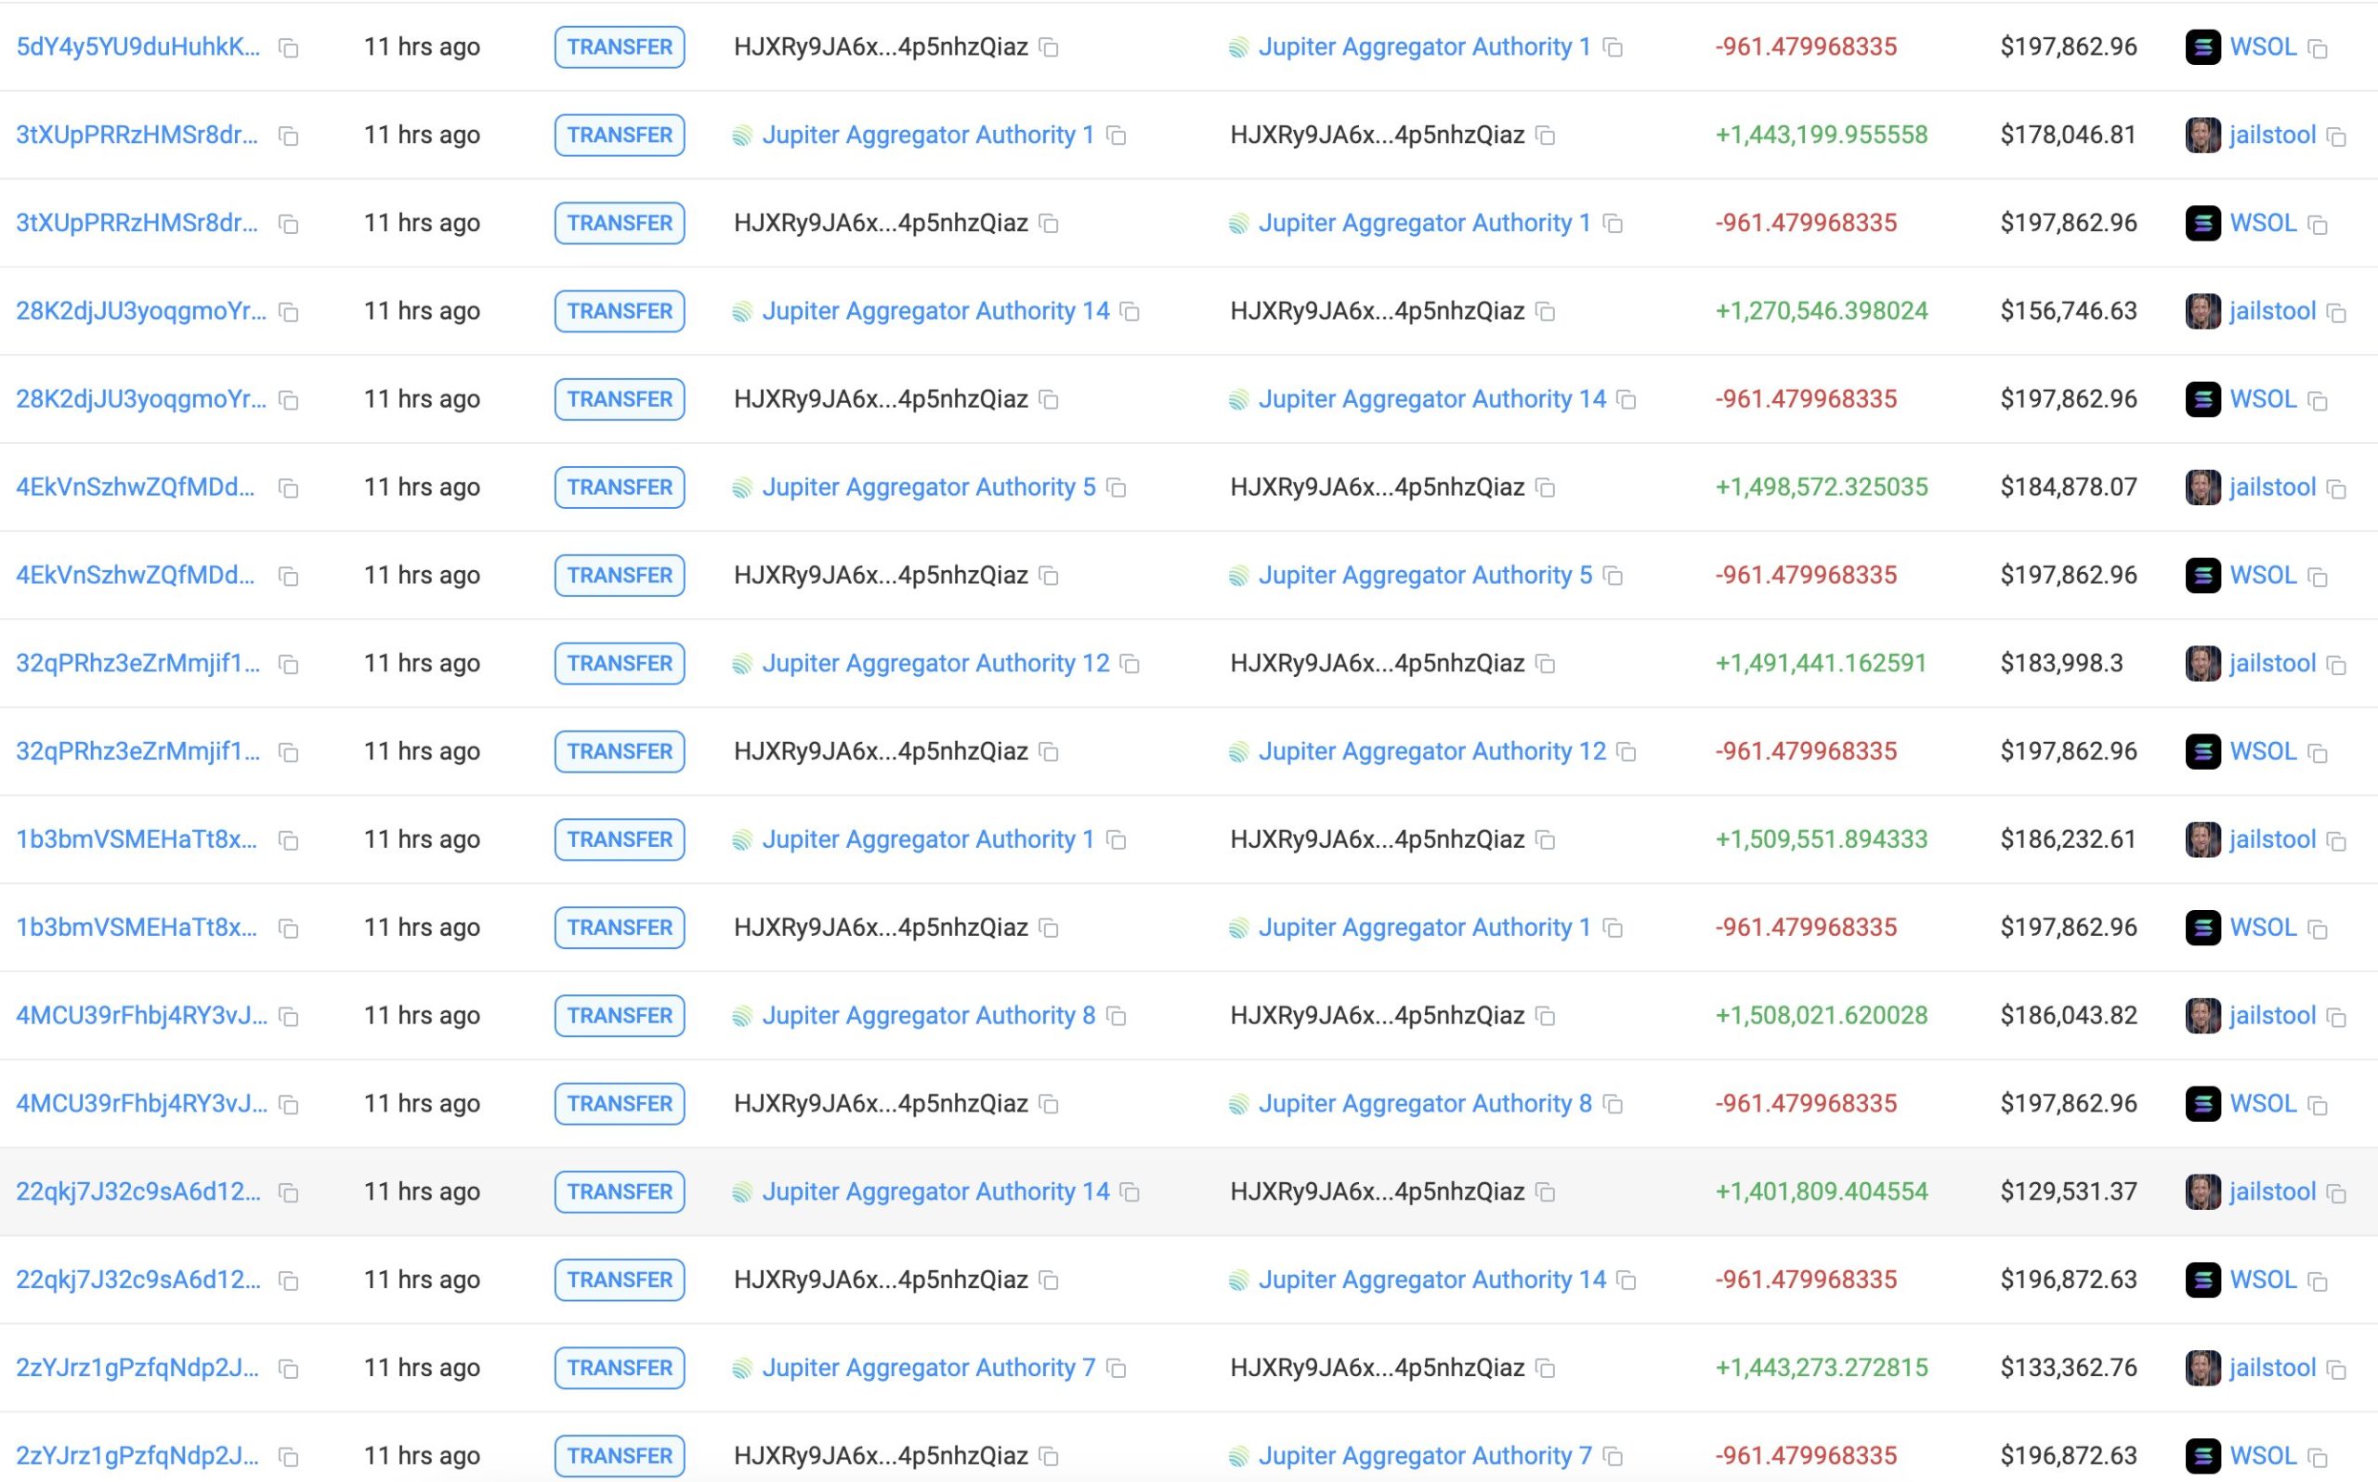Click TRANSFER badge in the $129,531.37 row
This screenshot has height=1482, width=2378.
coord(620,1192)
